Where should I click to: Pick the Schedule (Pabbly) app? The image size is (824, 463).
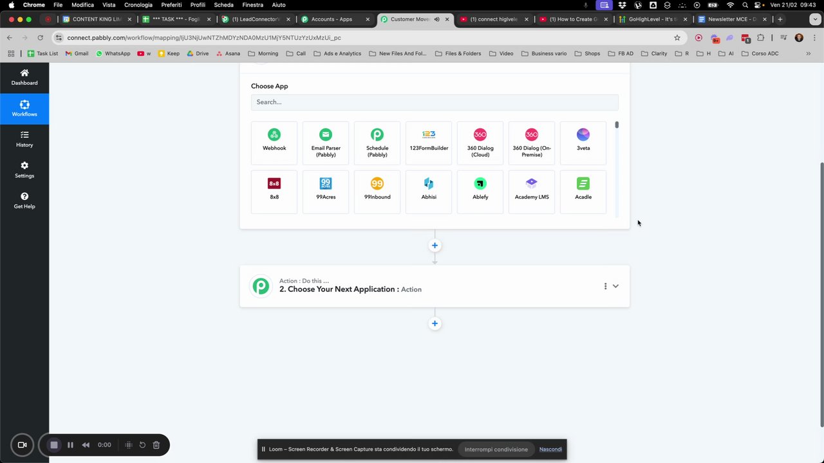377,143
